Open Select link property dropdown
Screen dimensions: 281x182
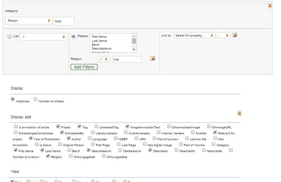tap(194, 35)
